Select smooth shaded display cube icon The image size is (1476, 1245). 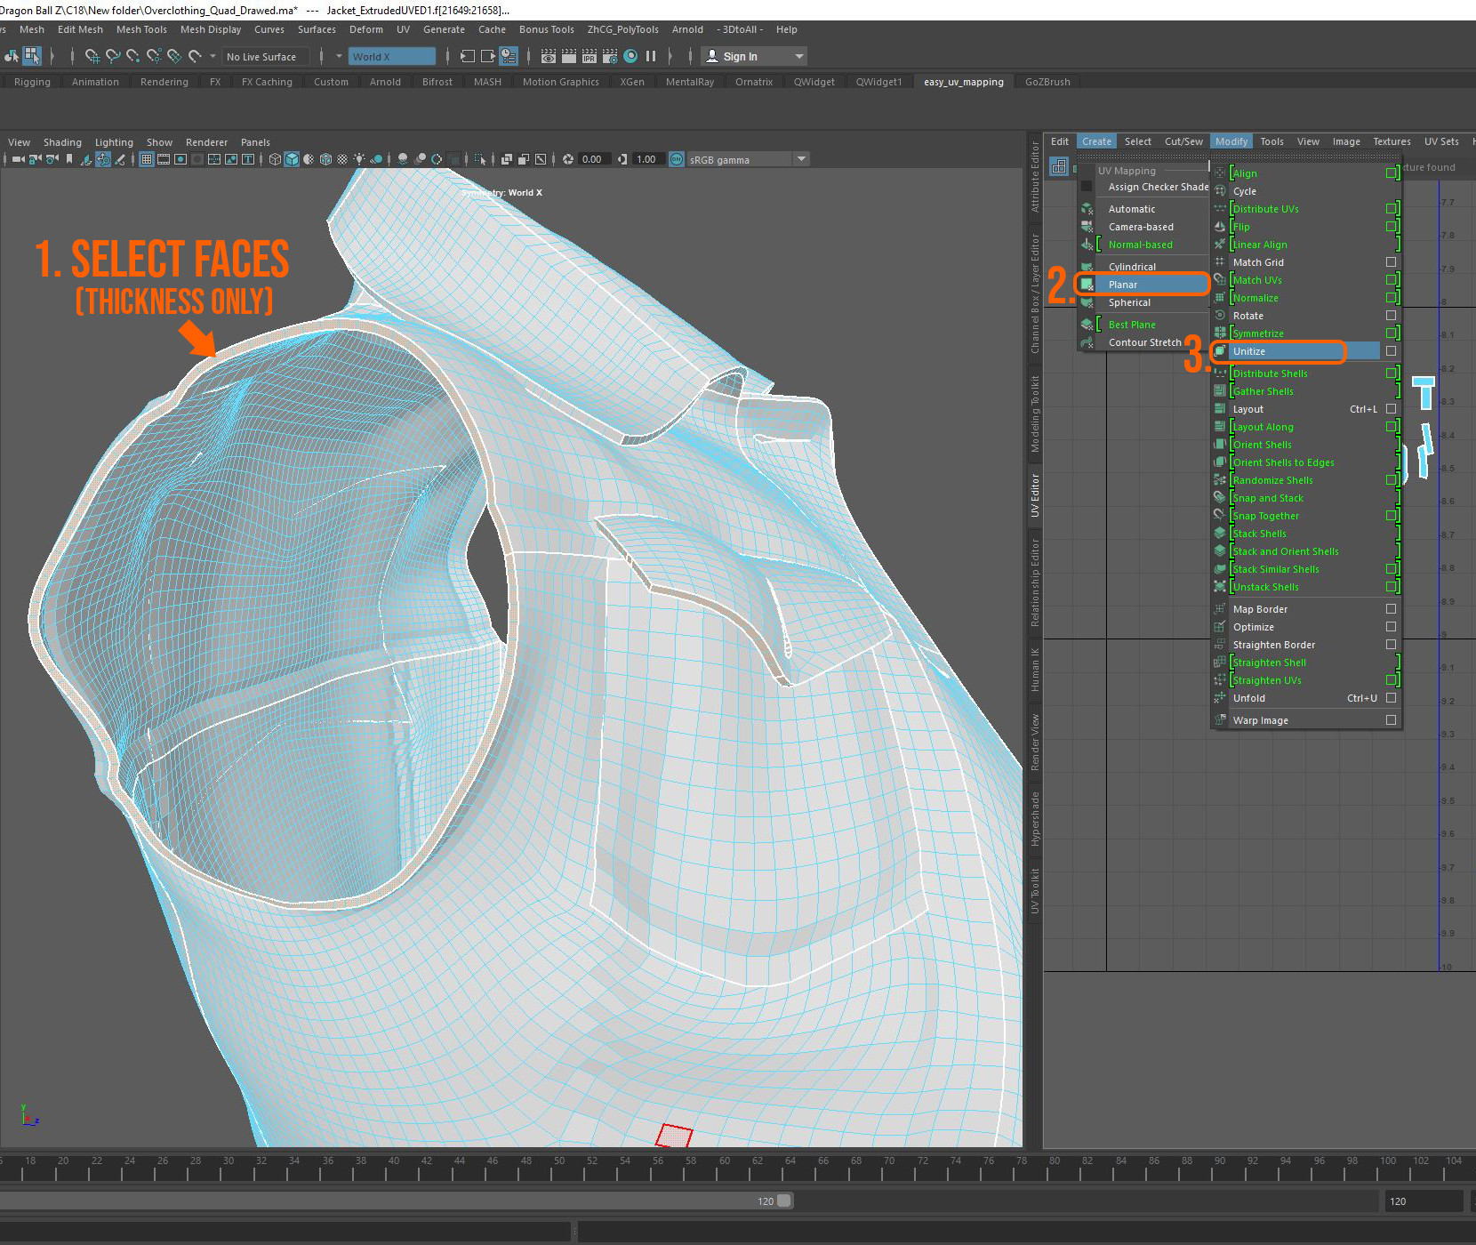(291, 159)
